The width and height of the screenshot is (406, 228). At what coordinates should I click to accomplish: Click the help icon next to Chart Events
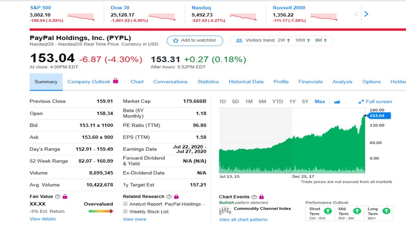(254, 197)
